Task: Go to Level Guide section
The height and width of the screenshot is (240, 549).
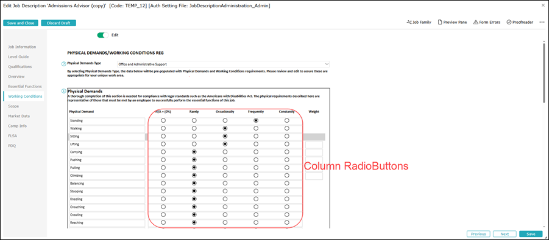Action: (18, 57)
